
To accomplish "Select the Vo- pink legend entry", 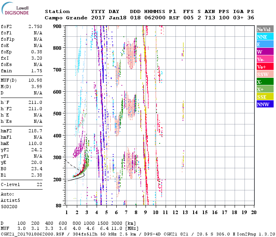I will 265,59.
